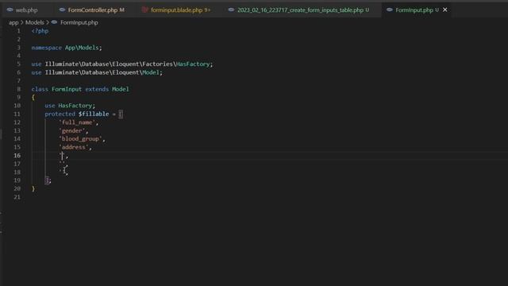Click the 'FormInput.php' breadcrumb segment
This screenshot has height=286, width=508.
coord(79,22)
